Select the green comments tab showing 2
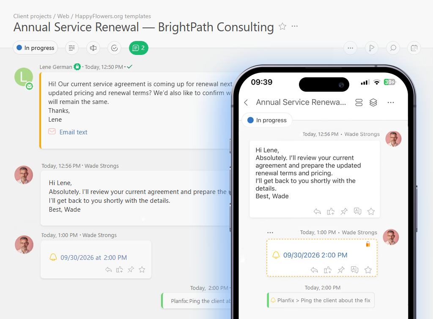The width and height of the screenshot is (433, 319). pyautogui.click(x=139, y=48)
